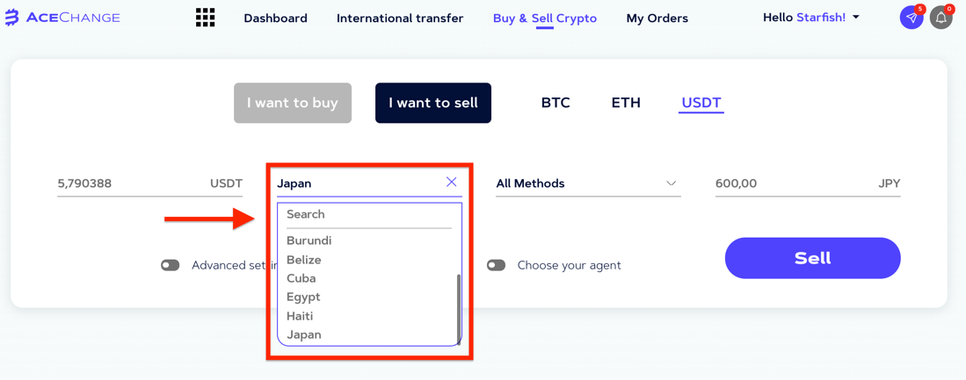Click the AceChange logo icon
This screenshot has width=966, height=380.
coord(11,18)
